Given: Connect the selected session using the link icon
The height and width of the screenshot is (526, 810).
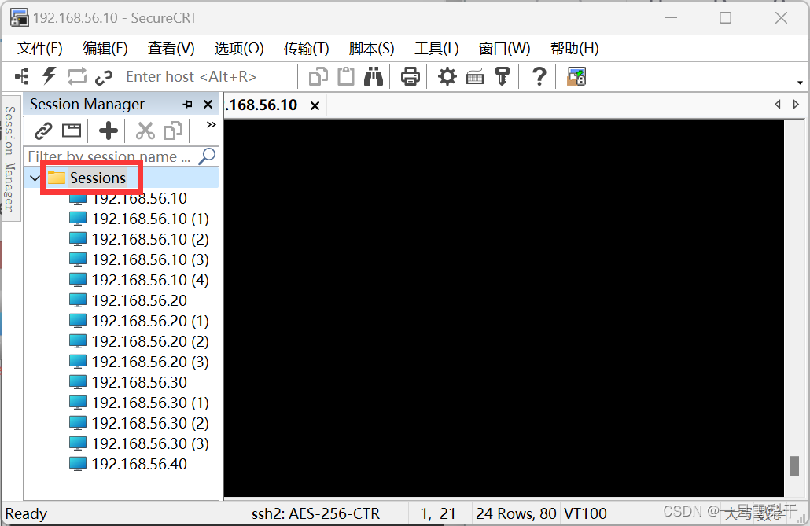Looking at the screenshot, I should tap(42, 131).
